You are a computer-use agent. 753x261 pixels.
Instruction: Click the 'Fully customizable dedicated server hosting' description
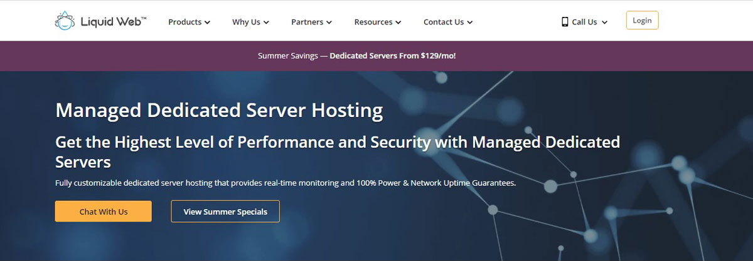coord(286,183)
